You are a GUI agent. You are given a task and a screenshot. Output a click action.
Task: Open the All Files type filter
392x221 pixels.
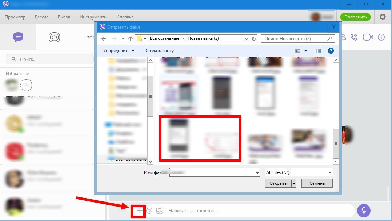pyautogui.click(x=299, y=172)
